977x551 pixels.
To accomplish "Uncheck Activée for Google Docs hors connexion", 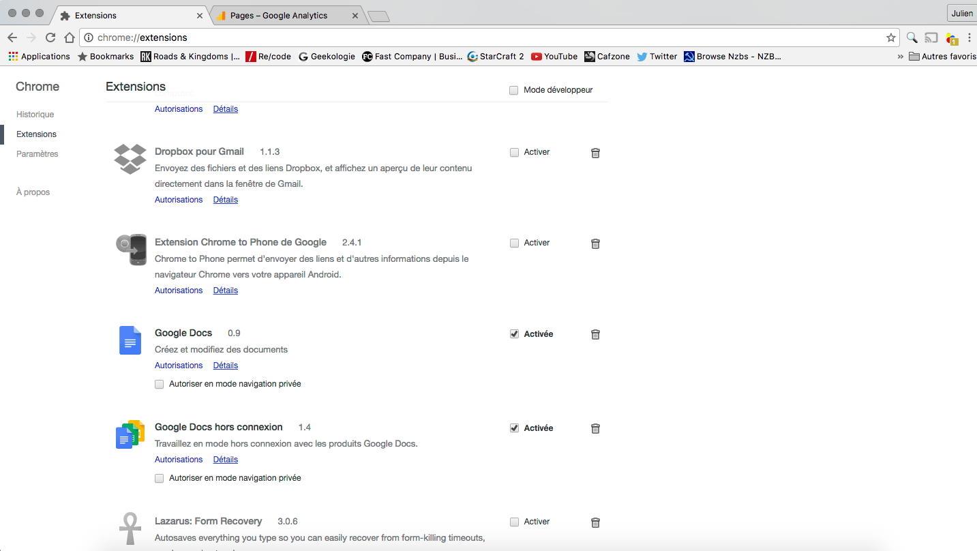I will pyautogui.click(x=515, y=428).
